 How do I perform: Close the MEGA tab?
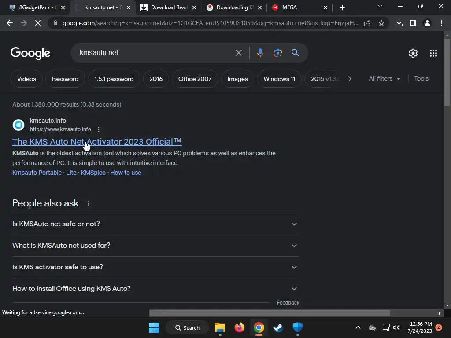[325, 7]
